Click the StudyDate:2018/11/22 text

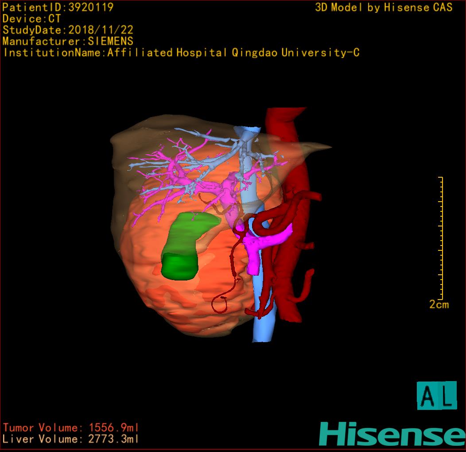68,30
